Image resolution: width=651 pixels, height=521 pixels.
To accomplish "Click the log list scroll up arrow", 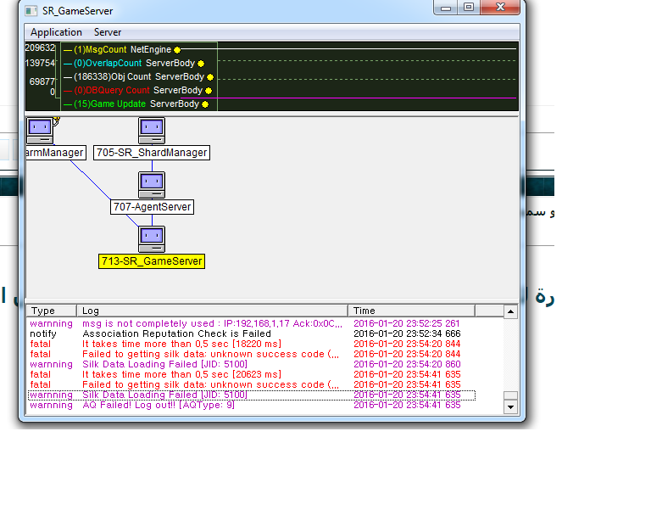I will pos(510,311).
